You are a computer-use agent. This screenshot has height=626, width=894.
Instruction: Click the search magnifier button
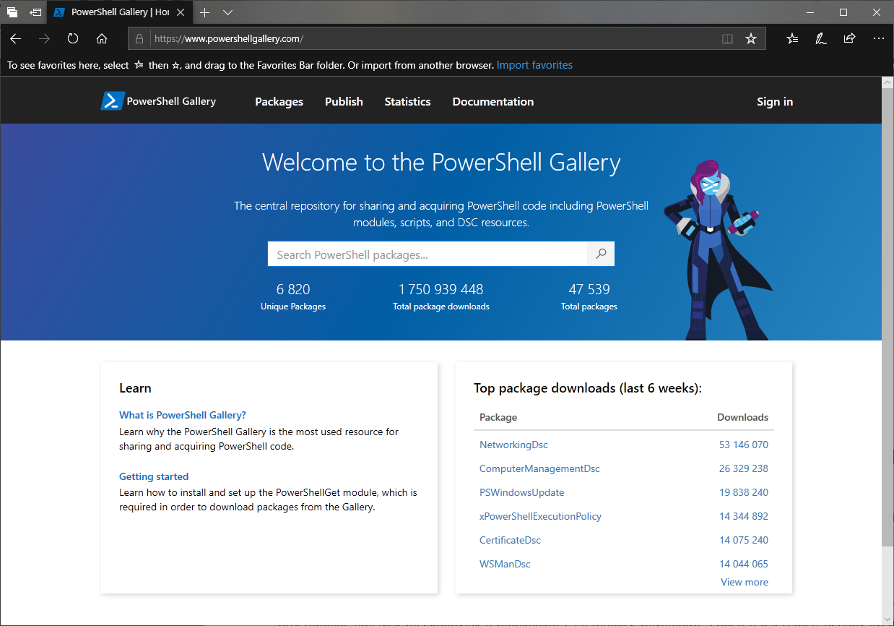coord(600,254)
